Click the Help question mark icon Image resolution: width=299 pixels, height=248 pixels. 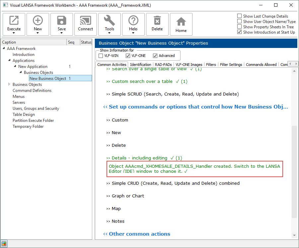click(x=133, y=21)
